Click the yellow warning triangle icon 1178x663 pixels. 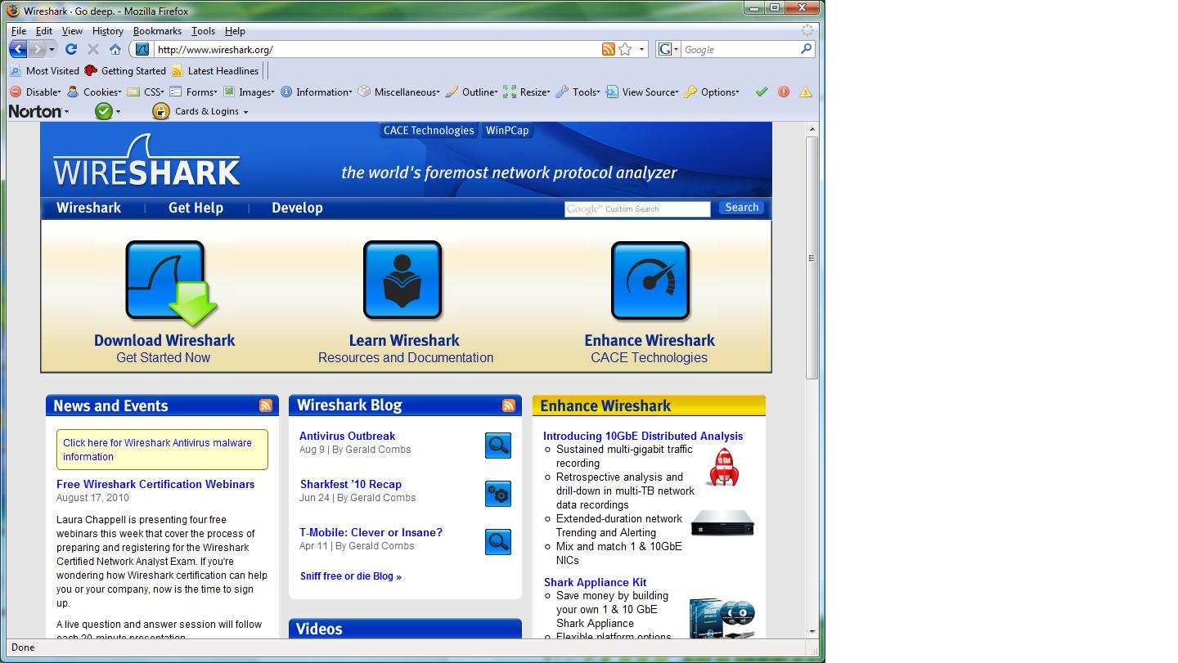click(806, 92)
